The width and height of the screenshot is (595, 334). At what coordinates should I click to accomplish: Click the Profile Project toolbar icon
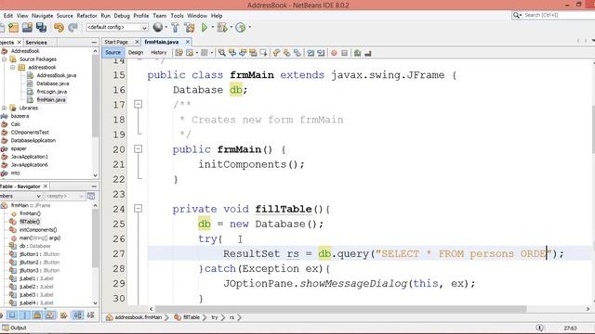[x=241, y=28]
